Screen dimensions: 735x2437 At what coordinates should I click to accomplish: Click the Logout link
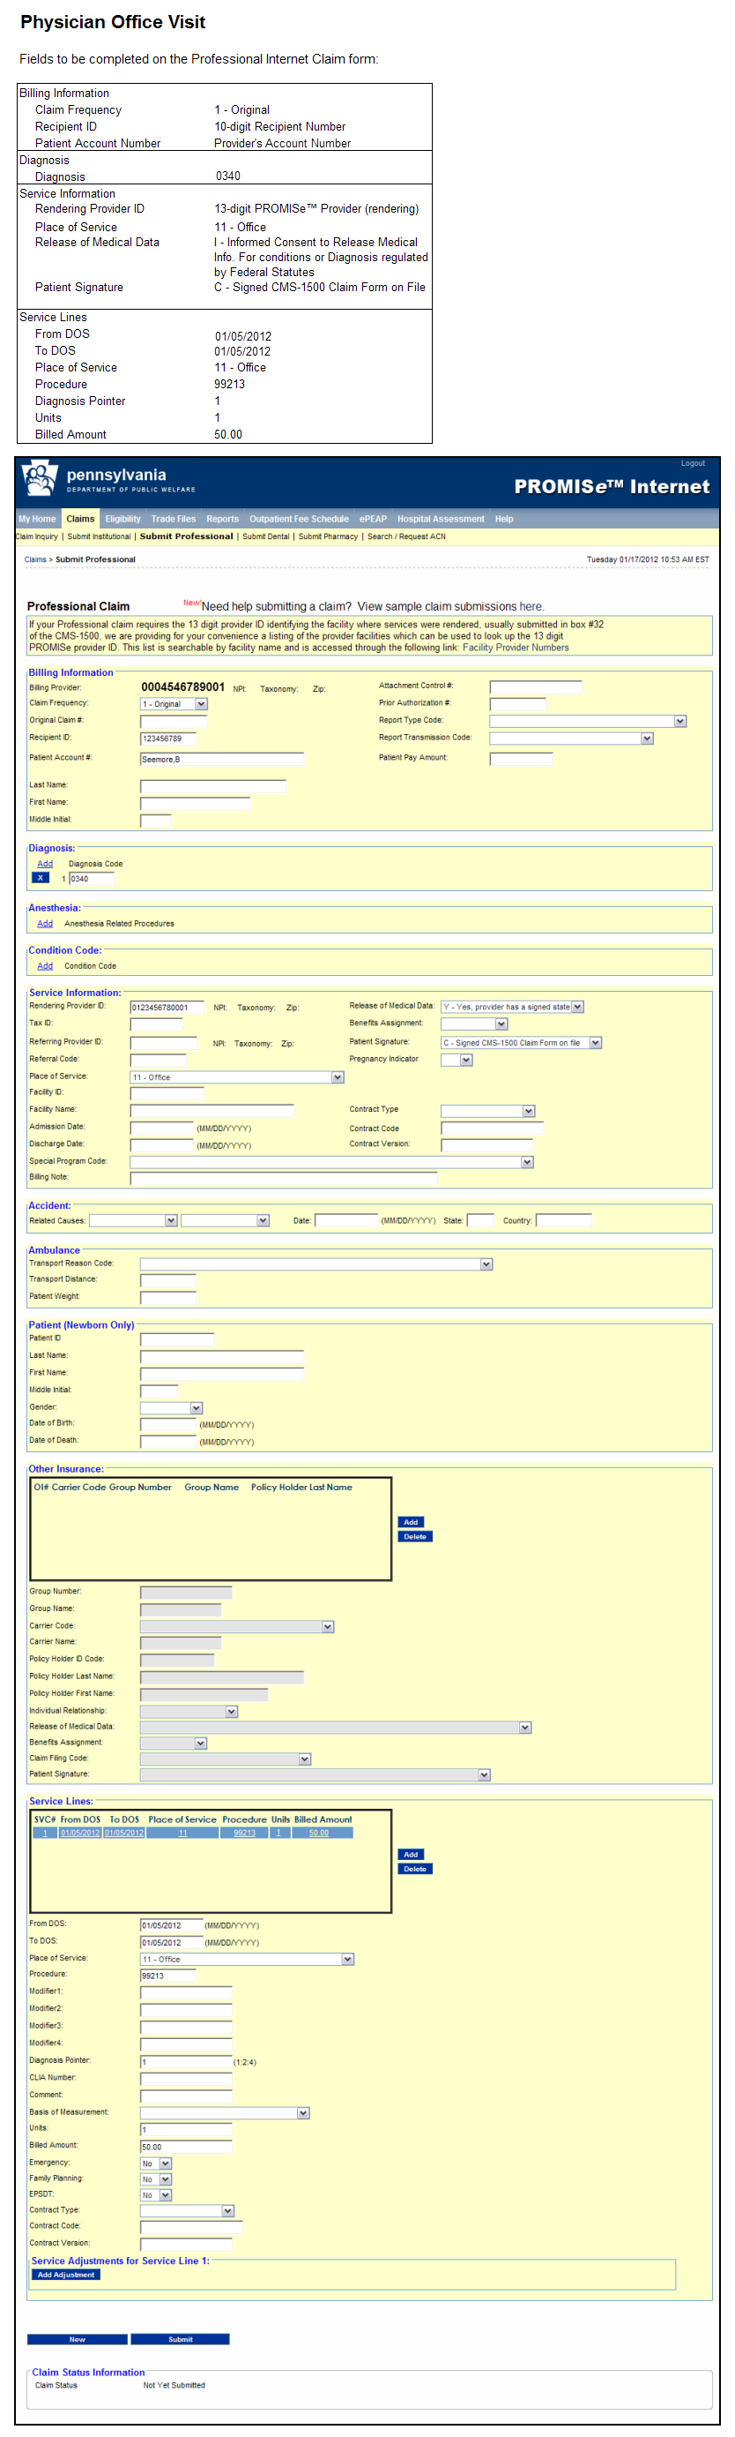[x=693, y=463]
